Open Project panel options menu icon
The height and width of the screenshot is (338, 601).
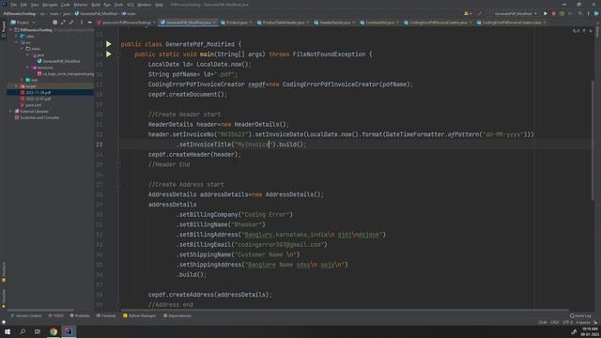82,23
